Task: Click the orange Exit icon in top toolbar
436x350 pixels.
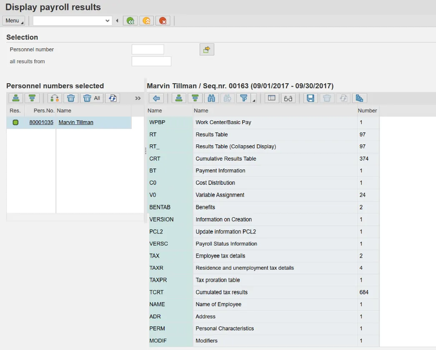Action: tap(147, 21)
